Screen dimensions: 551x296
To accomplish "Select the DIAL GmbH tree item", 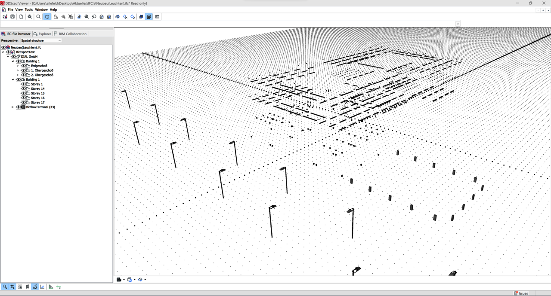I will point(29,57).
